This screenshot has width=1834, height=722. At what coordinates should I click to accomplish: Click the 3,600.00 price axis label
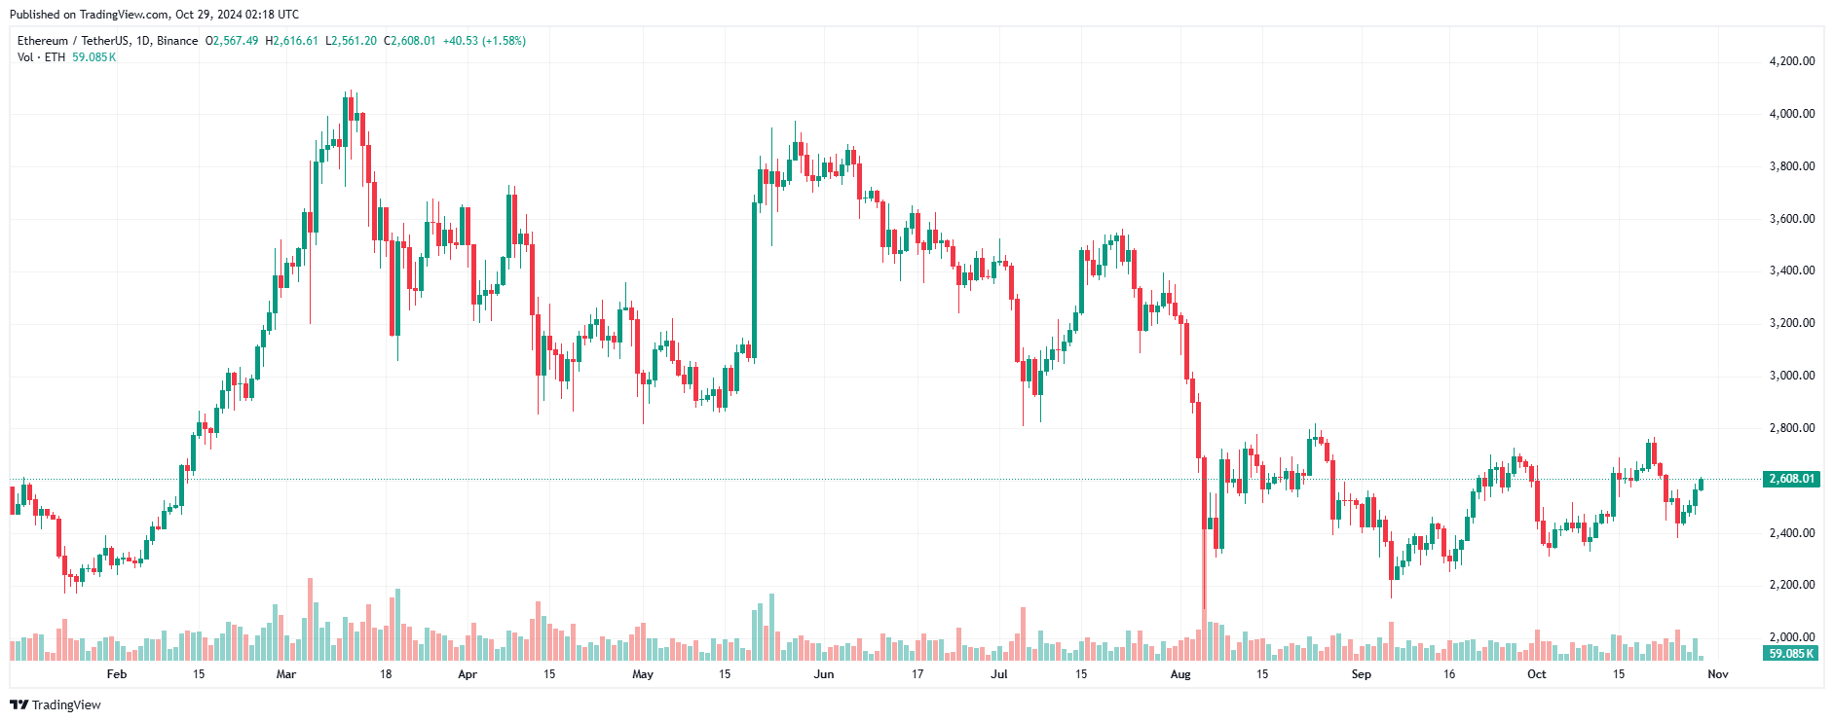(1791, 219)
